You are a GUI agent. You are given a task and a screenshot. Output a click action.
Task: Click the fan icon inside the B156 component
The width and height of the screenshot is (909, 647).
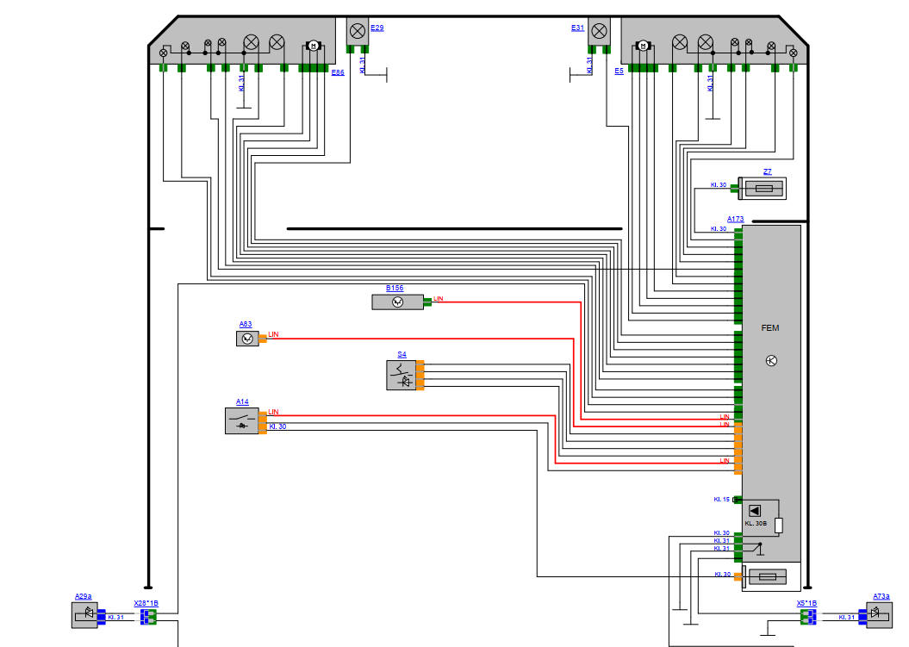click(397, 302)
